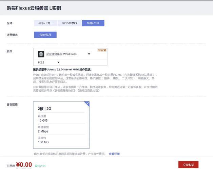The image size is (213, 169).
Task: Click the 2 Mbps bandwidth value
Action: click(43, 131)
